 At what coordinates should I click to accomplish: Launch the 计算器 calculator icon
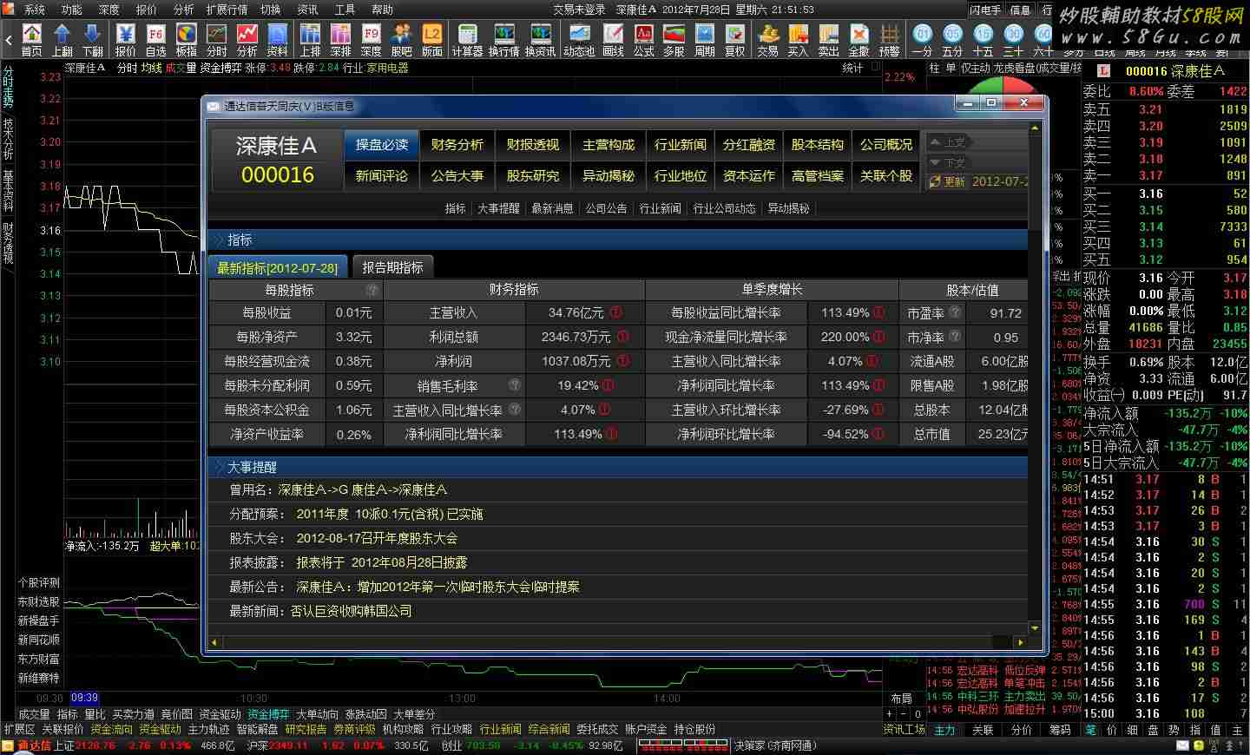(x=467, y=40)
